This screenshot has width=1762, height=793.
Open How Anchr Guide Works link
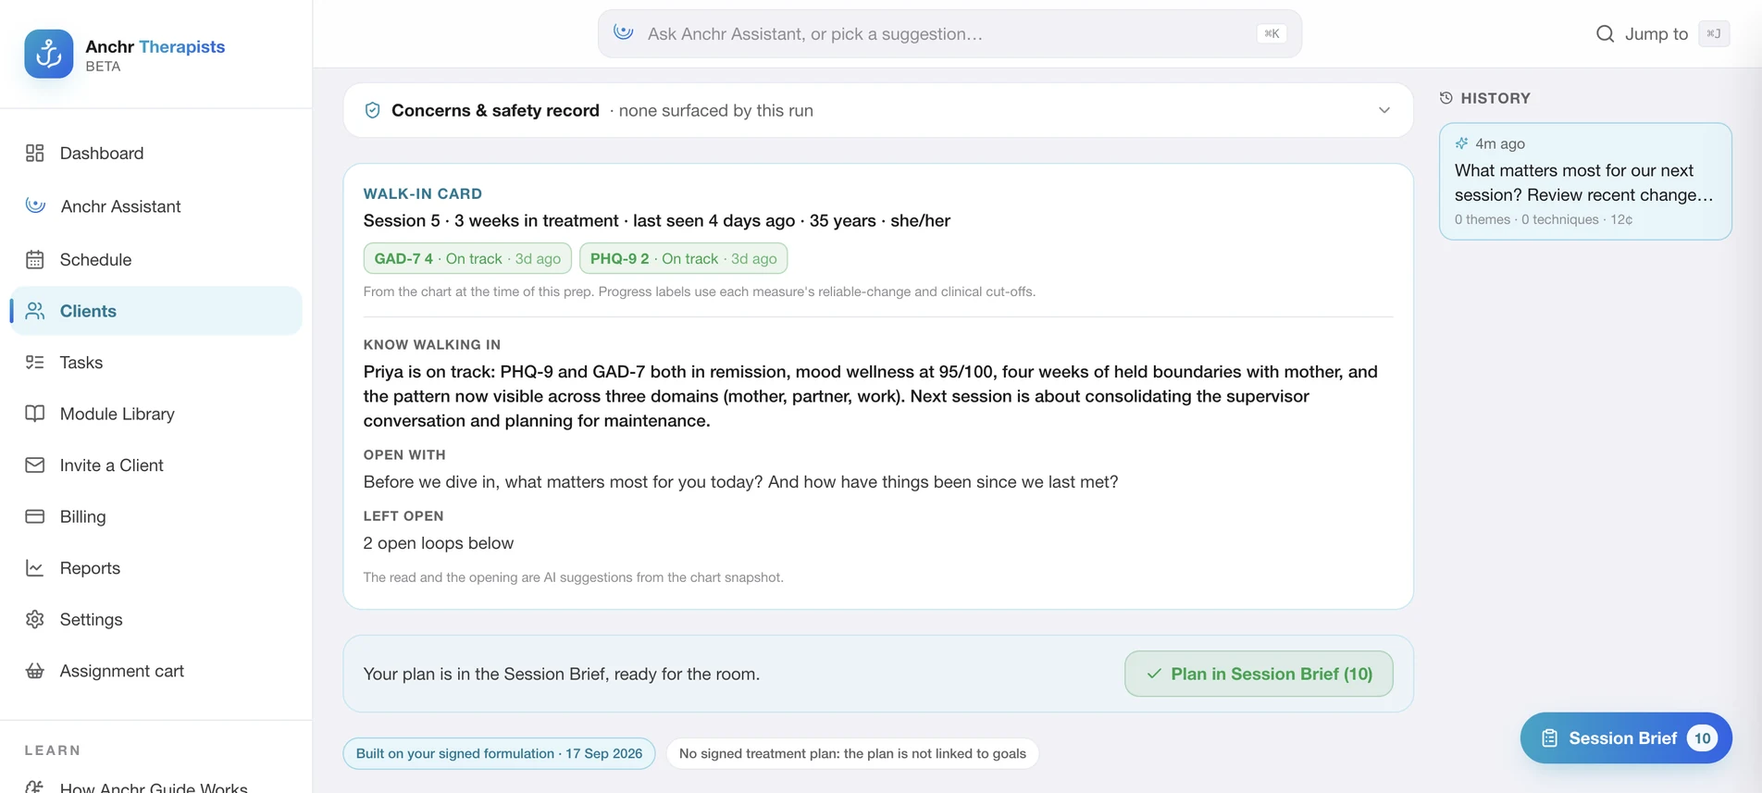point(154,787)
